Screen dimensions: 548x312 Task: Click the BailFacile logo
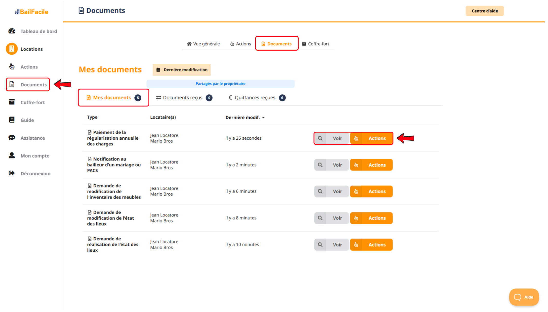tap(32, 12)
